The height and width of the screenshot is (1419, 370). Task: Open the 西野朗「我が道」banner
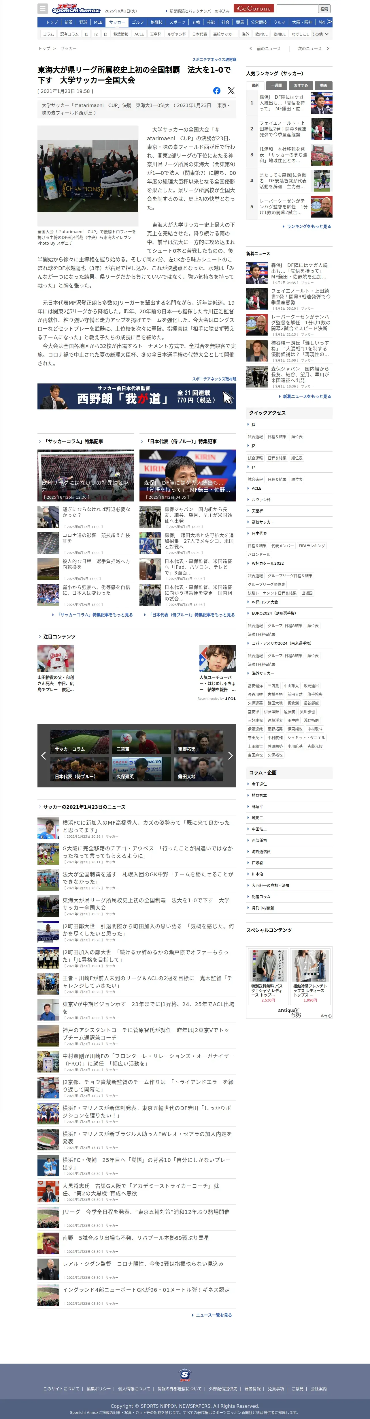[137, 397]
